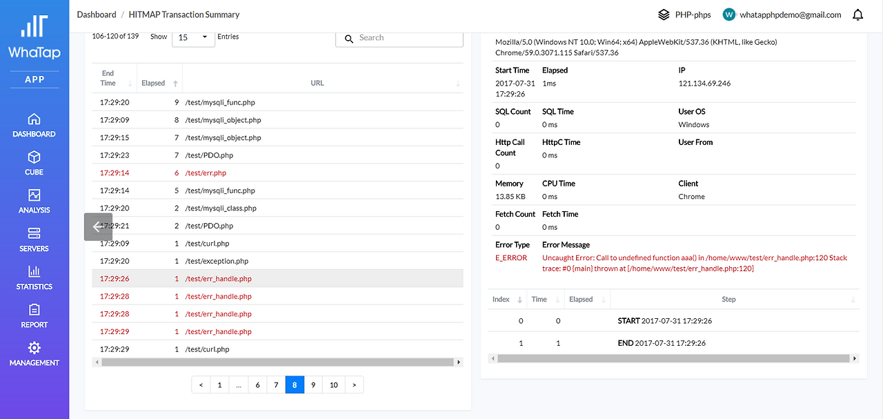Open the Cube sidebar icon
The width and height of the screenshot is (883, 419).
34,157
